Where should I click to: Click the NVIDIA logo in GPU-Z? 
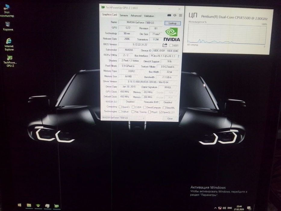[x=171, y=35]
